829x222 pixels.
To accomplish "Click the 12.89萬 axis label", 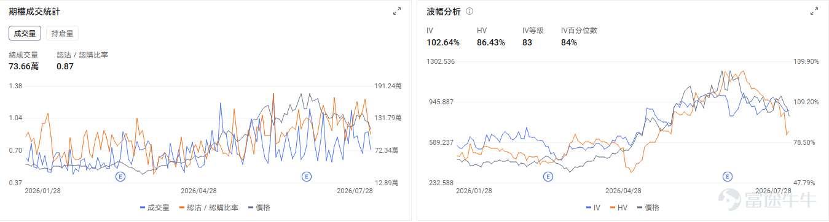I will click(387, 183).
